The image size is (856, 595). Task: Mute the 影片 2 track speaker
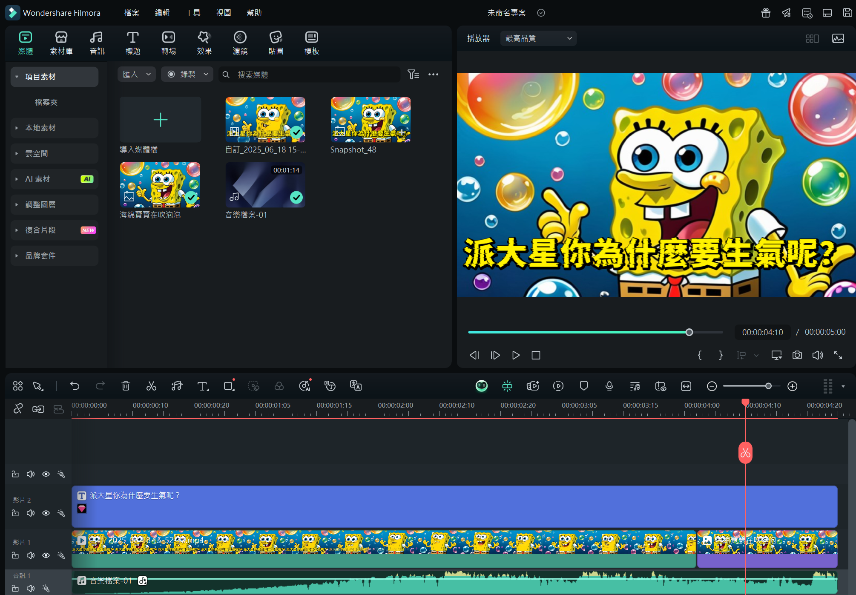[31, 513]
